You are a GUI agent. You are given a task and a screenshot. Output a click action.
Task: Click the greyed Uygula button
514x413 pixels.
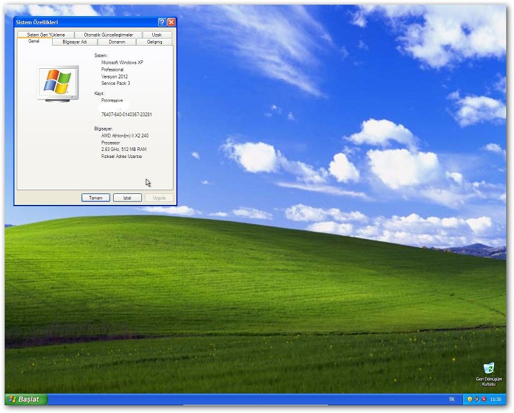159,198
